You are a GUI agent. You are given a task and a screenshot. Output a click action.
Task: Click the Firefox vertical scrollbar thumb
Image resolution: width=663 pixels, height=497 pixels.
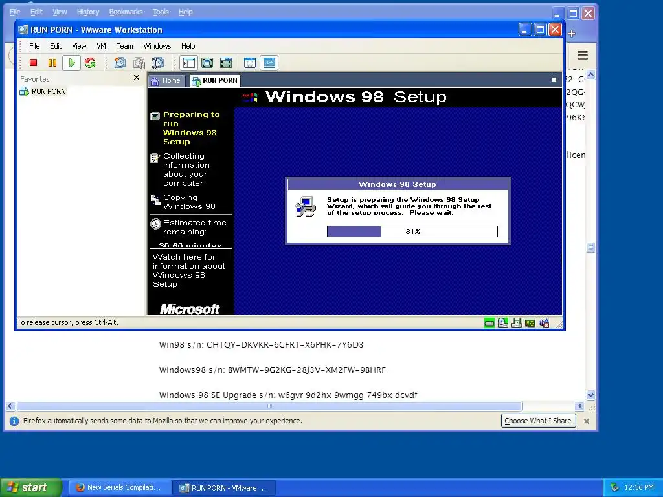(x=590, y=248)
